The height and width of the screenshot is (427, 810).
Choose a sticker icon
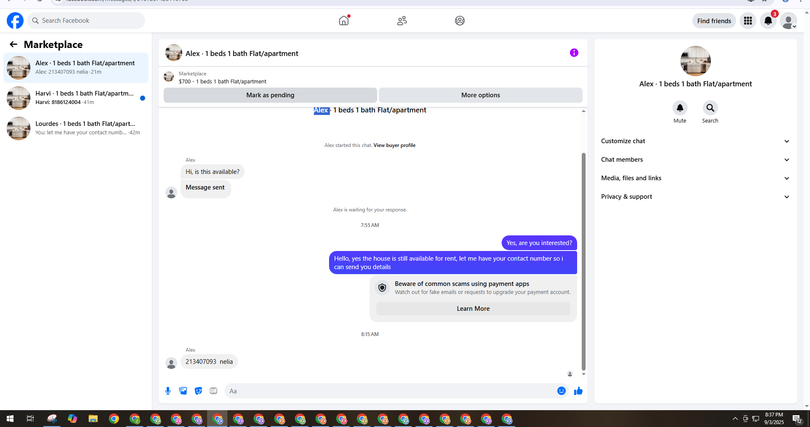pyautogui.click(x=198, y=391)
